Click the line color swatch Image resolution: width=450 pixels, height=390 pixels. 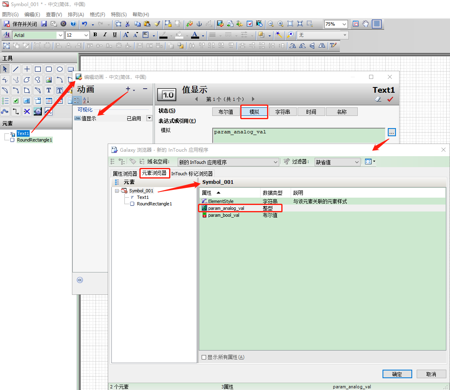(163, 35)
